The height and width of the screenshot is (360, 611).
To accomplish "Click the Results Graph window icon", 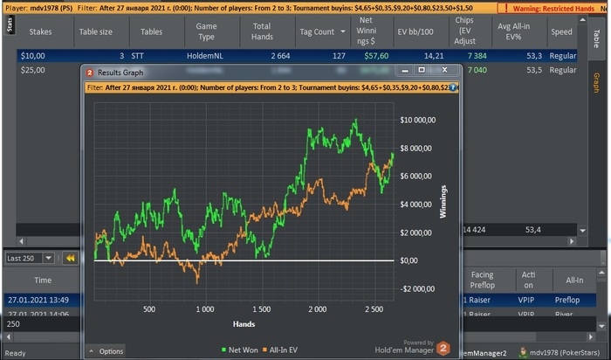I will point(90,73).
